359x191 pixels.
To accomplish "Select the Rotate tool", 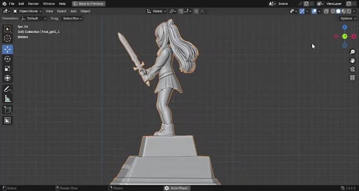I will coord(7,59).
